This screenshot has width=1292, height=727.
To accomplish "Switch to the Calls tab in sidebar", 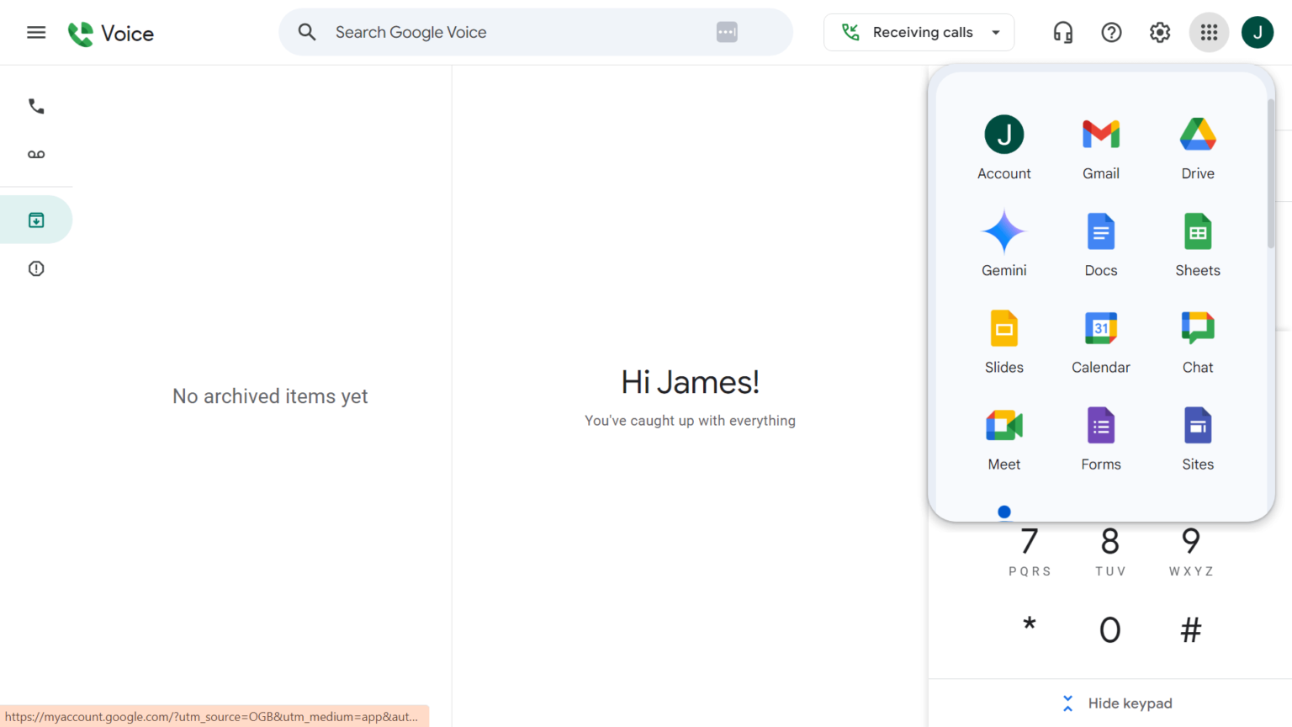I will click(x=36, y=107).
